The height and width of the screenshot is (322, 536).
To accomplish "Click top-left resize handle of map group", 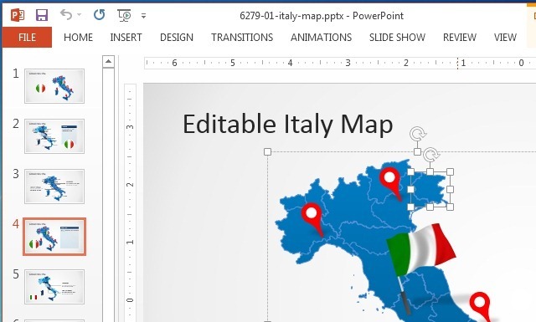I will tap(268, 151).
